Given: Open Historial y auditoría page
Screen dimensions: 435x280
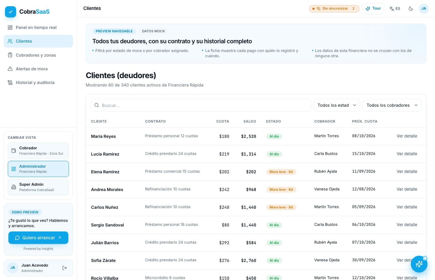Looking at the screenshot, I should click(39, 82).
